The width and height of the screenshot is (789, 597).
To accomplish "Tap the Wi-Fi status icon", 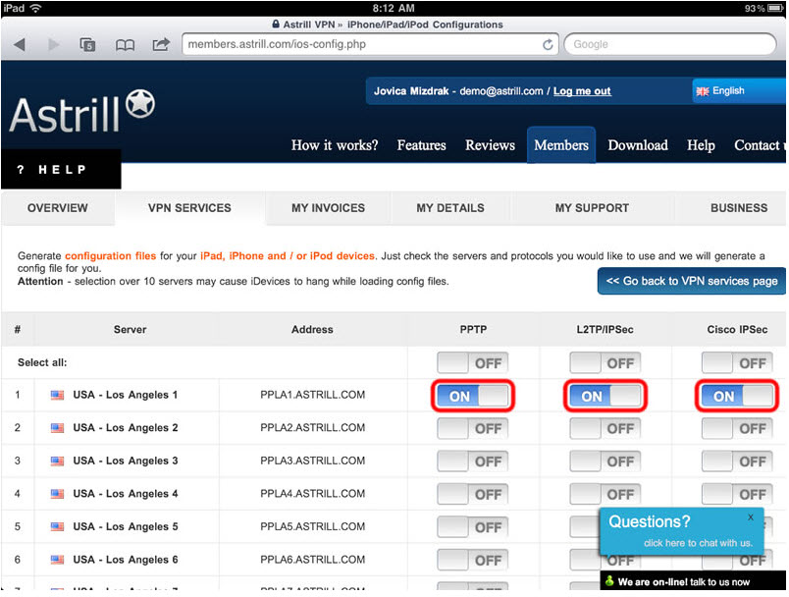I will [x=35, y=8].
